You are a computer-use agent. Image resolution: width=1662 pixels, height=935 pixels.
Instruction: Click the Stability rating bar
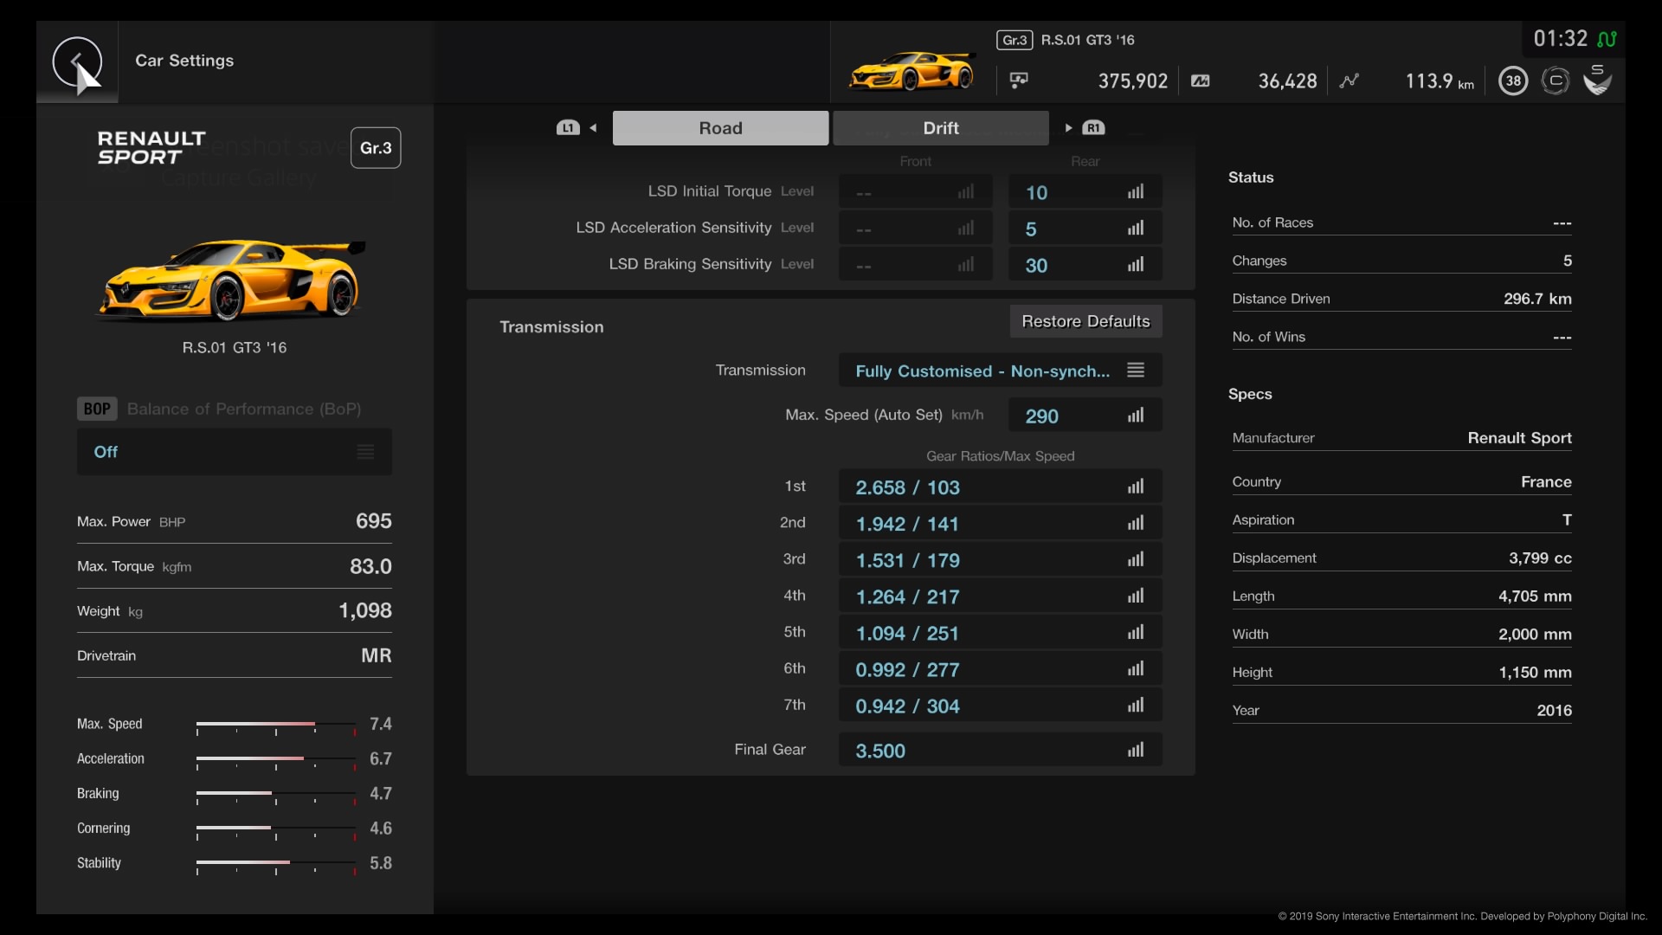coord(276,864)
